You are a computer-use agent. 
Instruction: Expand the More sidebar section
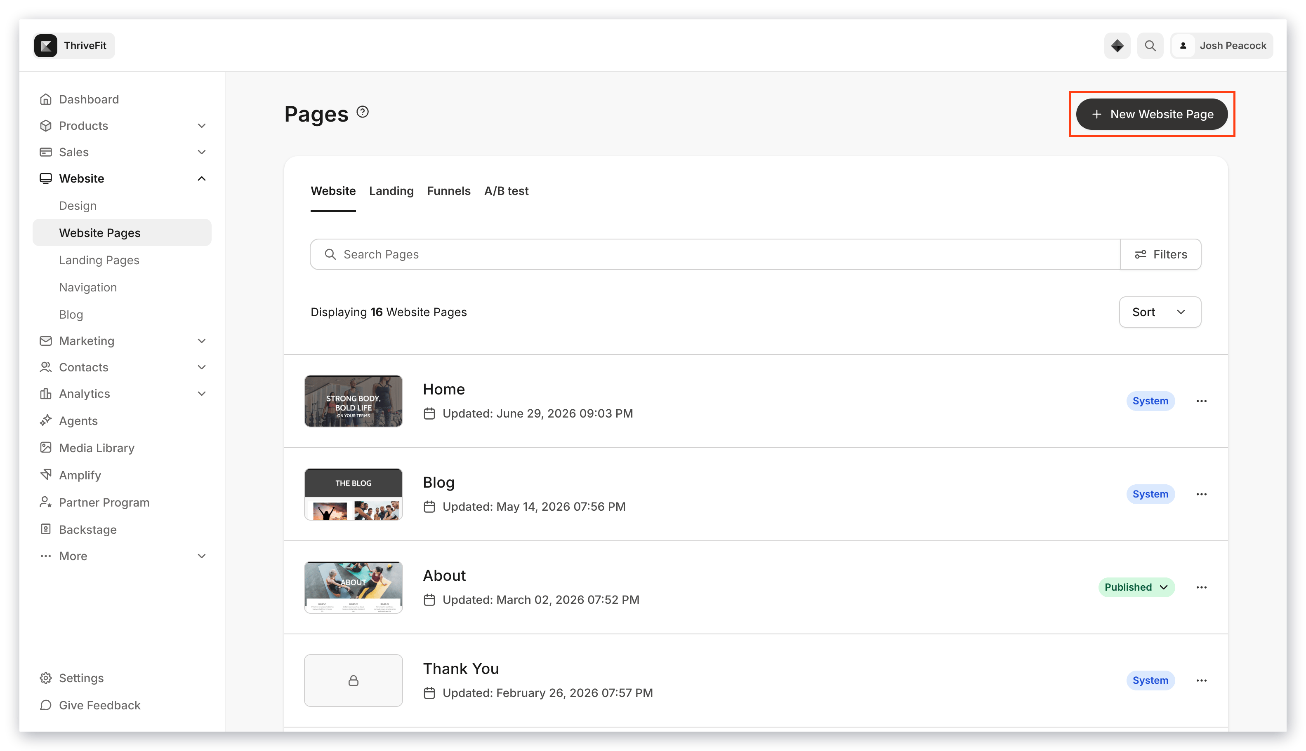[x=201, y=556]
